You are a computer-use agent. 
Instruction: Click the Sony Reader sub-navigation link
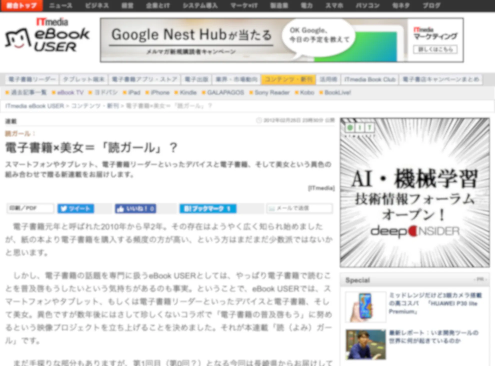point(272,93)
